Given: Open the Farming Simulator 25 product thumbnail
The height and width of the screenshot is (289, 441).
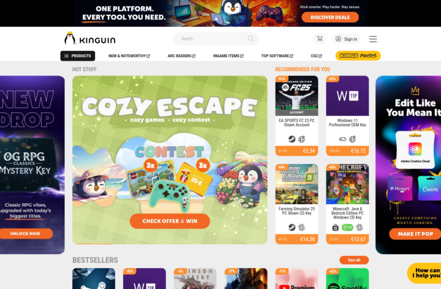Looking at the screenshot, I should [x=296, y=184].
